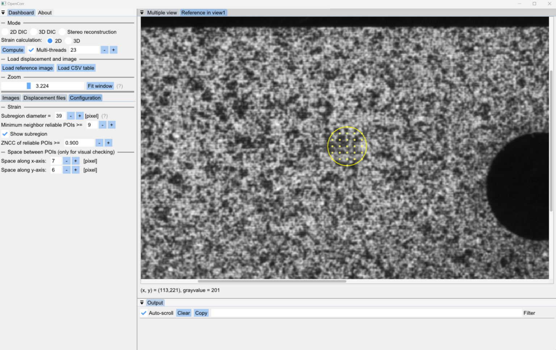Click the OpenCorr application icon in the title bar

4,3
